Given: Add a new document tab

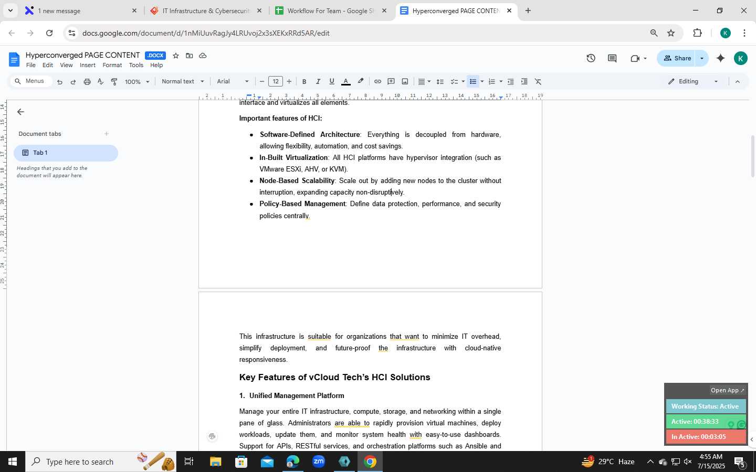Looking at the screenshot, I should click(x=106, y=134).
